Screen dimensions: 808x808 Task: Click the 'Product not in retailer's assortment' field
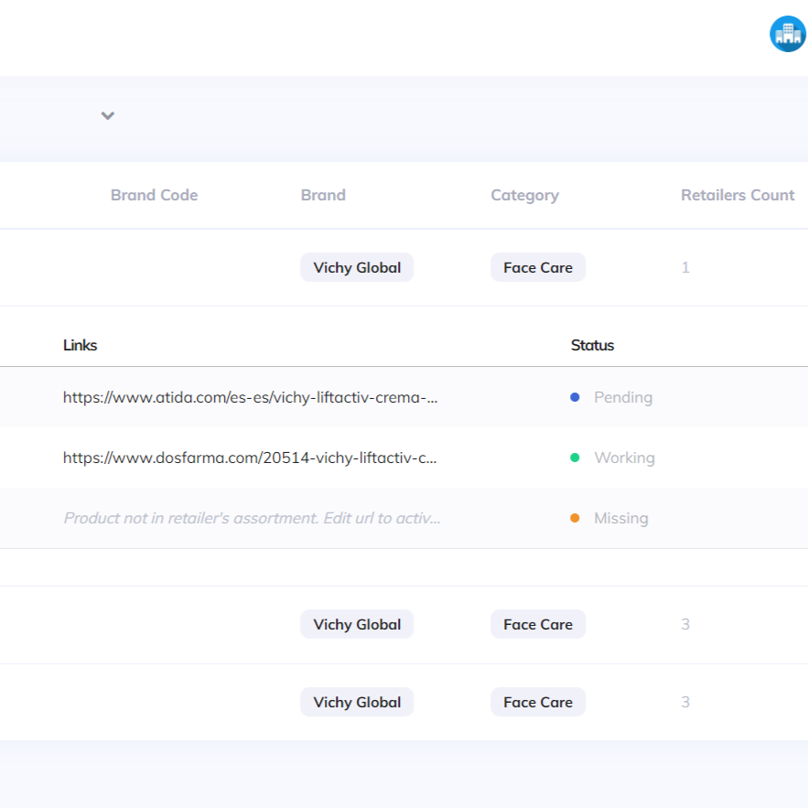coord(252,518)
